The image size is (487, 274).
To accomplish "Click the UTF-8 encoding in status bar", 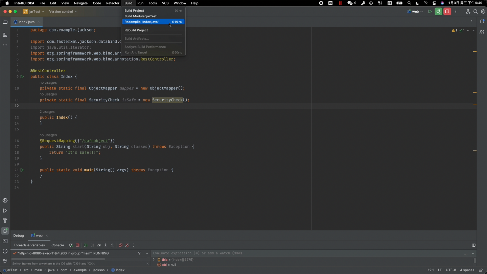I will click(451, 270).
